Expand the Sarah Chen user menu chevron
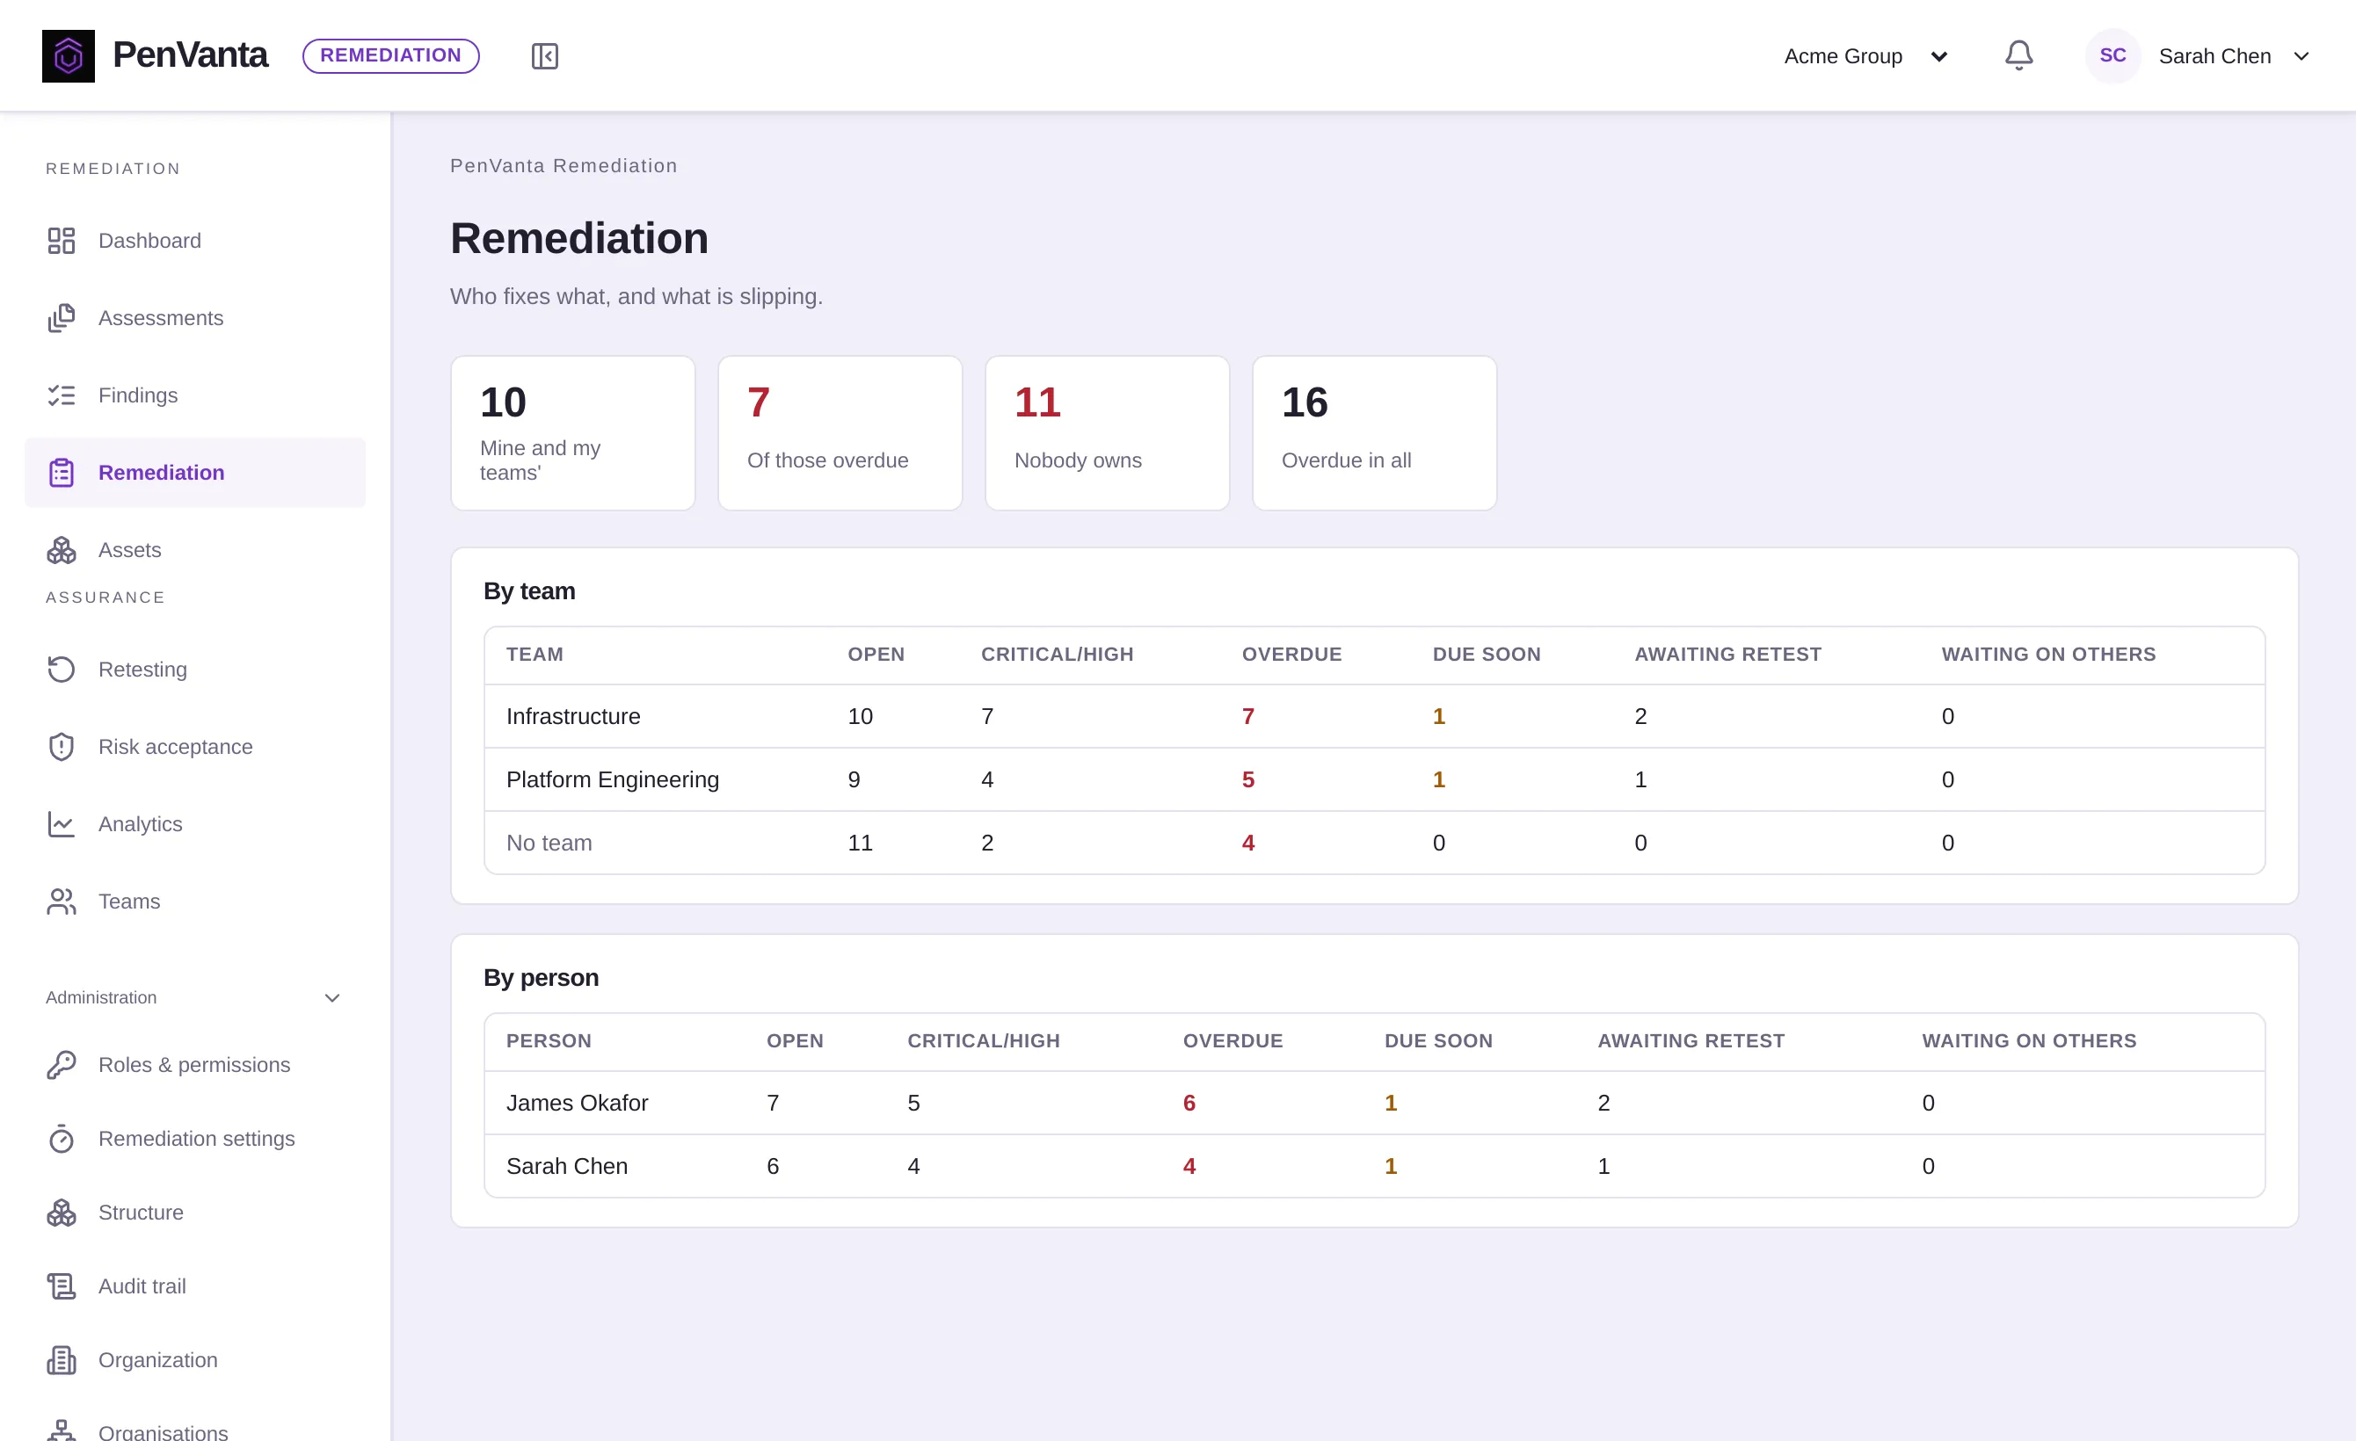Screen dimensions: 2356x1441 [x=2301, y=55]
